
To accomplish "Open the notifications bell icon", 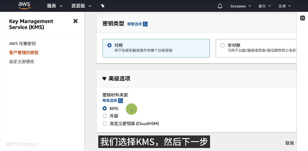I will click(x=220, y=6).
